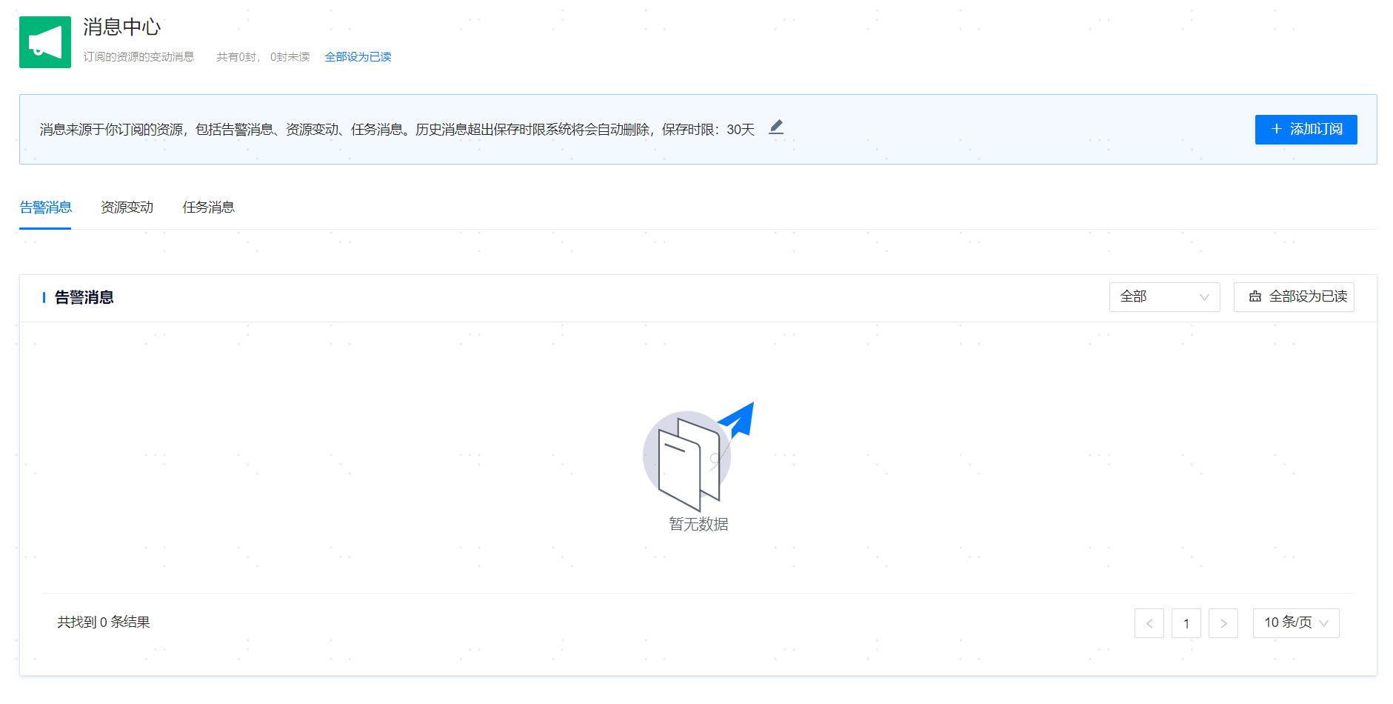Expand the 10 条/页 page size selector
The image size is (1393, 704).
click(x=1295, y=623)
